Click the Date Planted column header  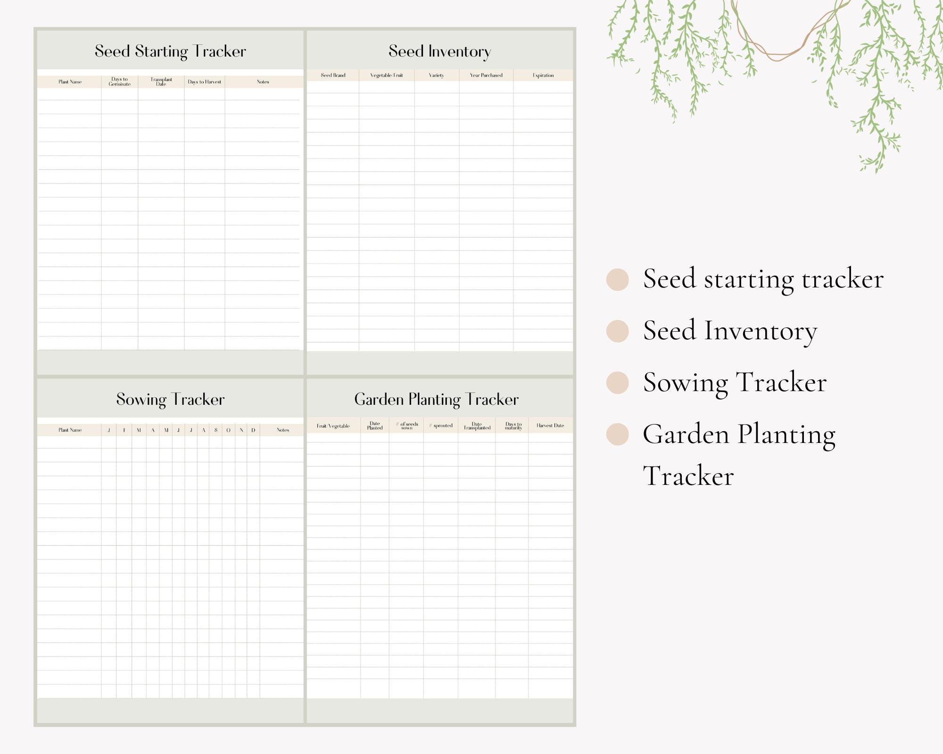pos(375,426)
